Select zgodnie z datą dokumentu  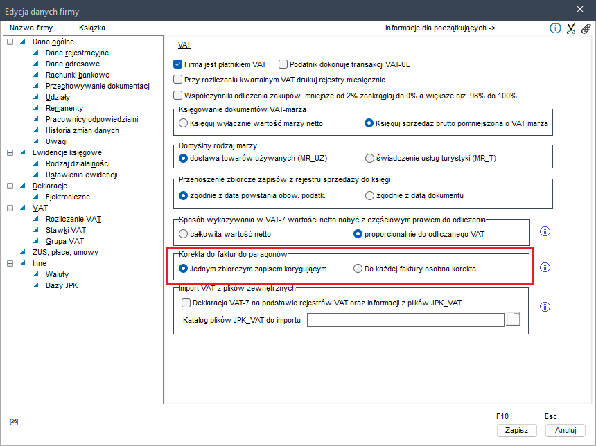[369, 196]
